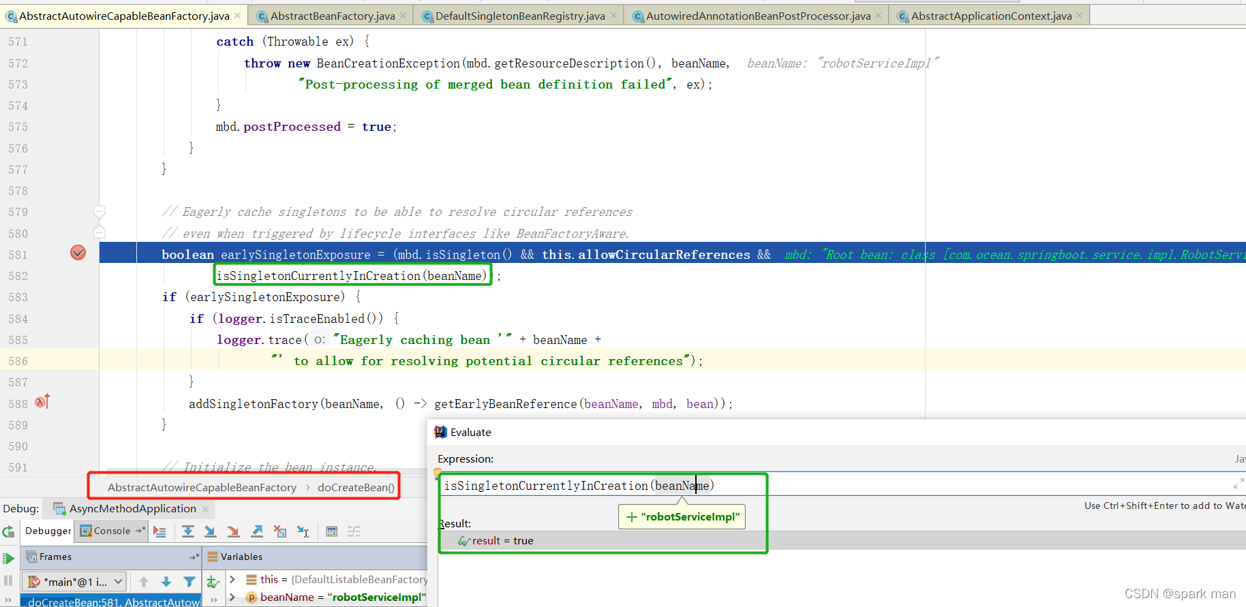Toggle the breakpoint on line 581
Image resolution: width=1246 pixels, height=607 pixels.
point(78,253)
